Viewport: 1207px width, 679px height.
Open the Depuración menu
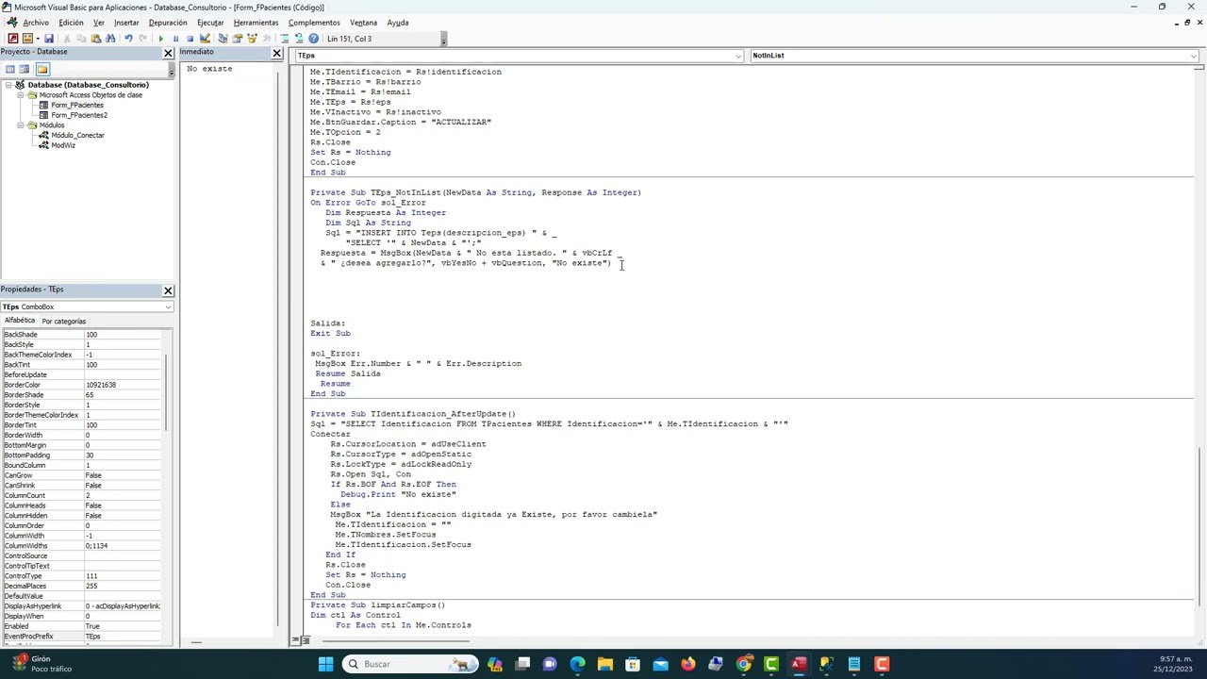(x=168, y=23)
